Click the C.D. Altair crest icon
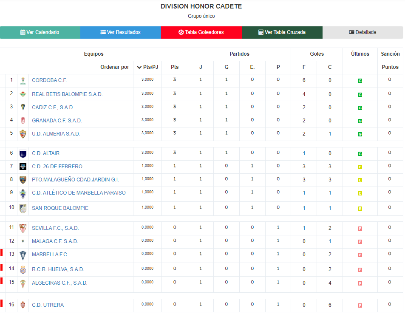Screen dimensions: 405x314 [23, 154]
